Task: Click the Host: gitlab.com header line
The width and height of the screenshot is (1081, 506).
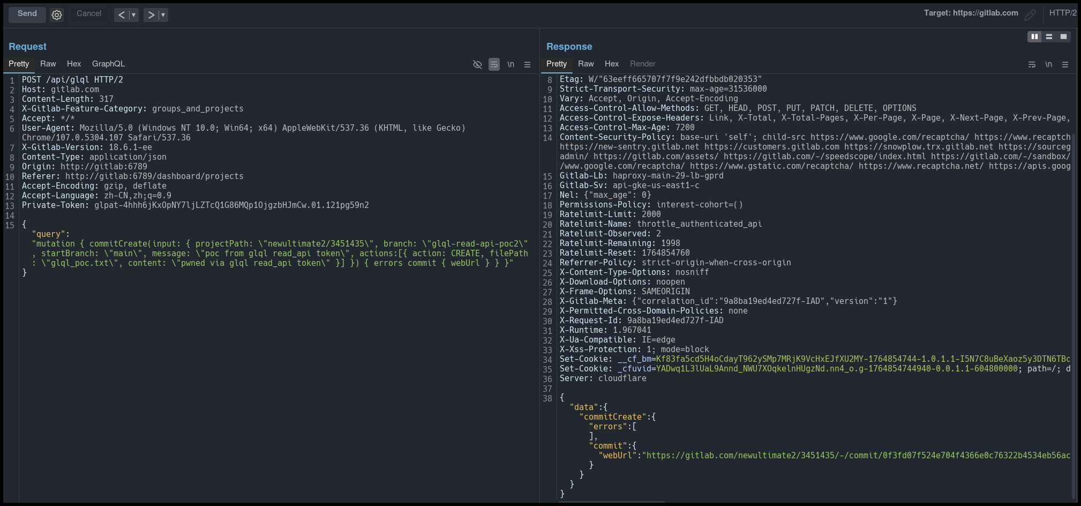Action: click(x=61, y=90)
